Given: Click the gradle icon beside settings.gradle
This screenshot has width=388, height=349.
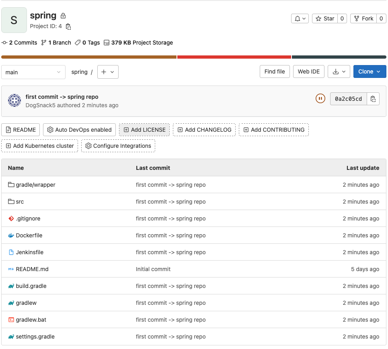Looking at the screenshot, I should coord(11,337).
